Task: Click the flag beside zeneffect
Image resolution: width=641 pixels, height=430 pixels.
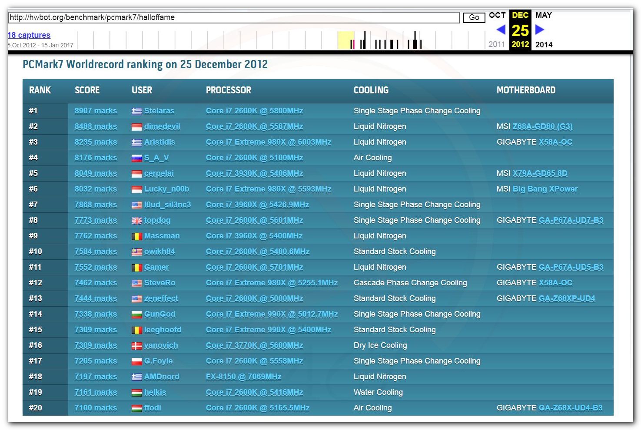Action: coord(136,299)
